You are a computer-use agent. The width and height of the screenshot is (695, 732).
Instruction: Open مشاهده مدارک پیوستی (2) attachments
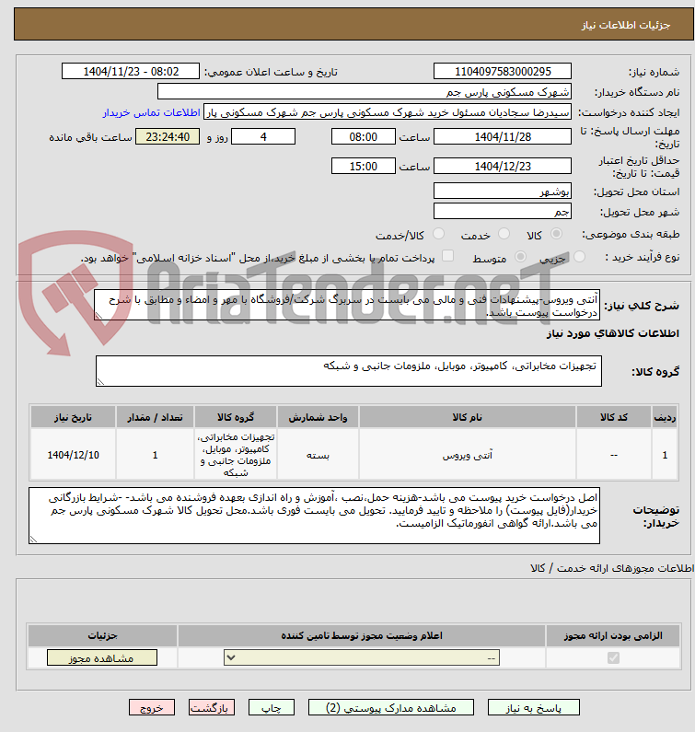(390, 708)
